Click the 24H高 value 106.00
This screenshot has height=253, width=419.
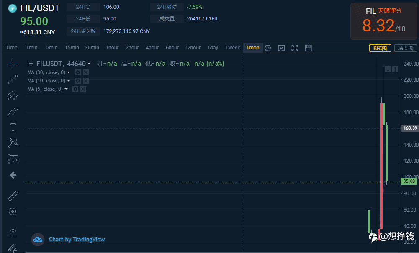pyautogui.click(x=111, y=7)
